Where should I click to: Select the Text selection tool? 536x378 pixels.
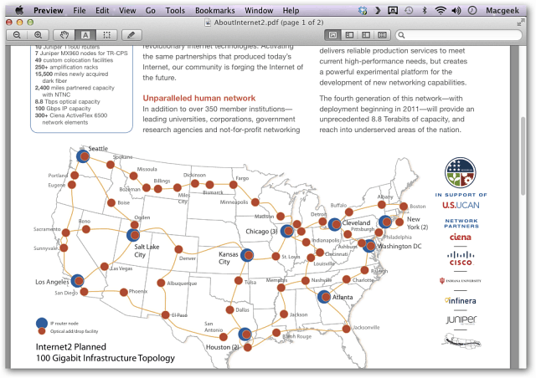pos(85,35)
